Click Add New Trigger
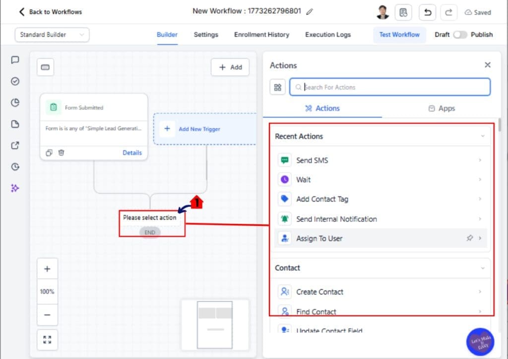This screenshot has width=508, height=359. [x=205, y=129]
